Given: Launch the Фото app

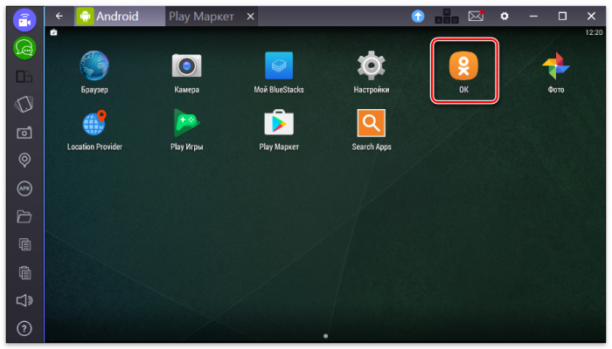Looking at the screenshot, I should [x=556, y=66].
